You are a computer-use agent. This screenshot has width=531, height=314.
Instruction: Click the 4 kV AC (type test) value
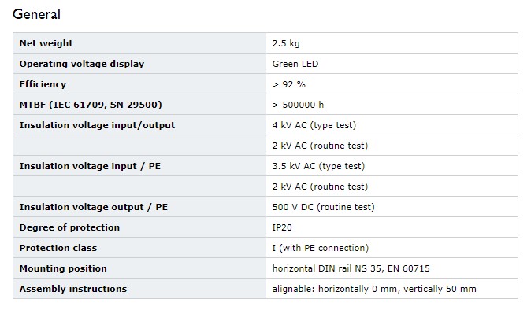[x=314, y=125]
